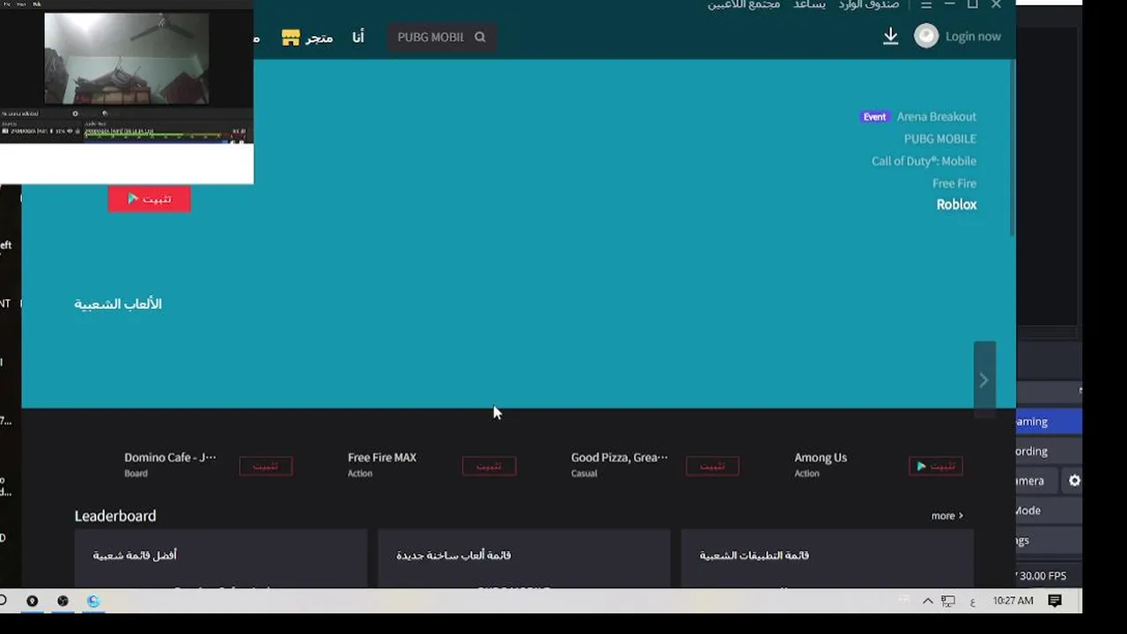1127x634 pixels.
Task: Click the red تثبيت install banner button
Action: (150, 199)
